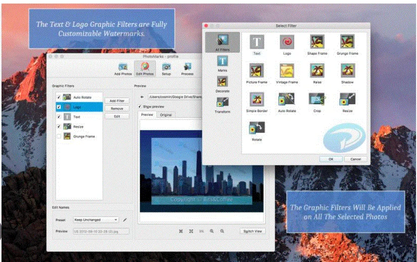
Task: Open the Setup toolbar section
Action: pos(166,70)
